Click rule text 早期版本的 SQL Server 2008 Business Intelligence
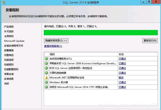Viewport: 161px width, 110px height. pyautogui.click(x=83, y=63)
